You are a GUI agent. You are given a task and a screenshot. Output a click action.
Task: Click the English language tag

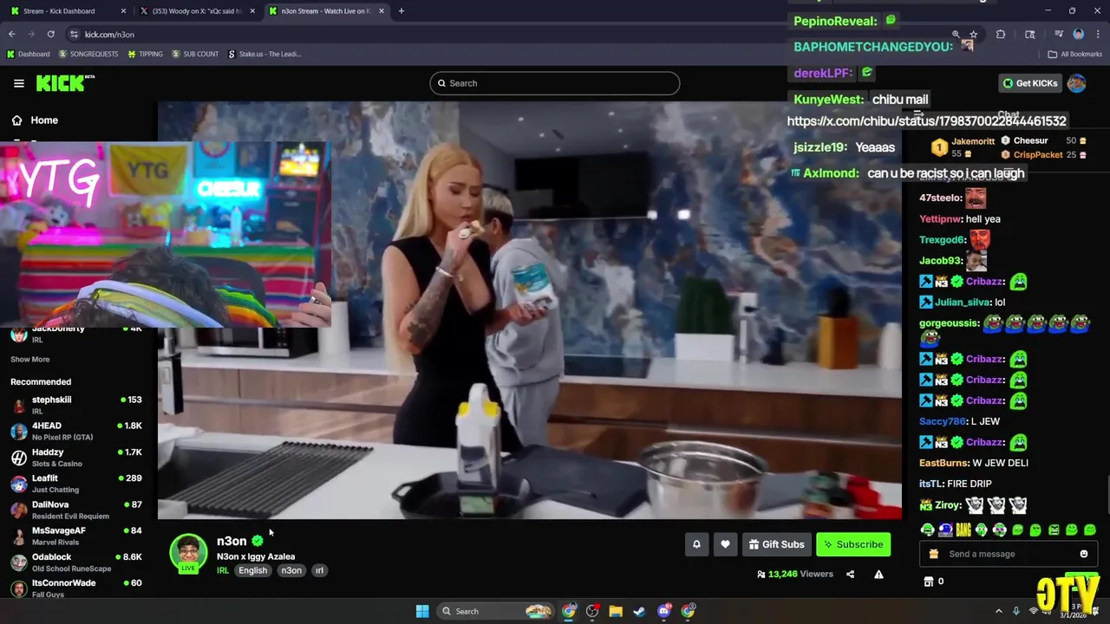(x=252, y=570)
